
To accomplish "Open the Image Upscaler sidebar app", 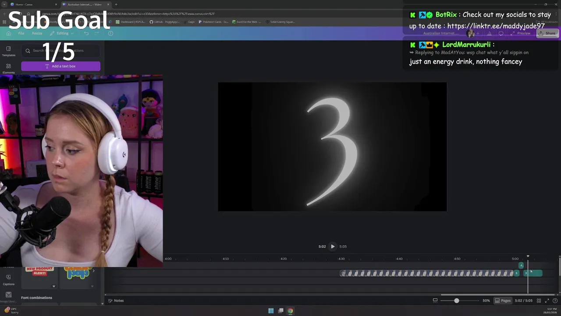I will click(8, 297).
